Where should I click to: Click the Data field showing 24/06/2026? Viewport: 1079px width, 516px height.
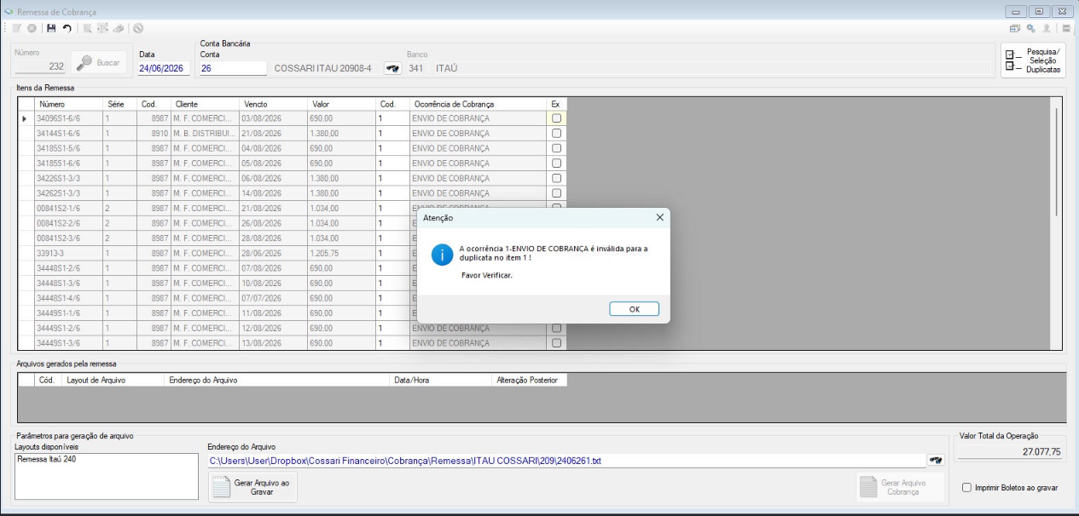165,68
